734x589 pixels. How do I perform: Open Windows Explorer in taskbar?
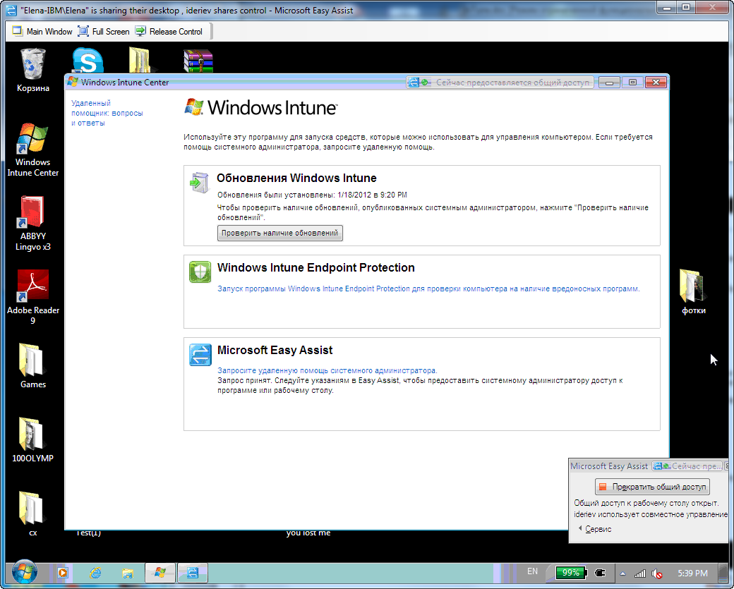click(127, 573)
